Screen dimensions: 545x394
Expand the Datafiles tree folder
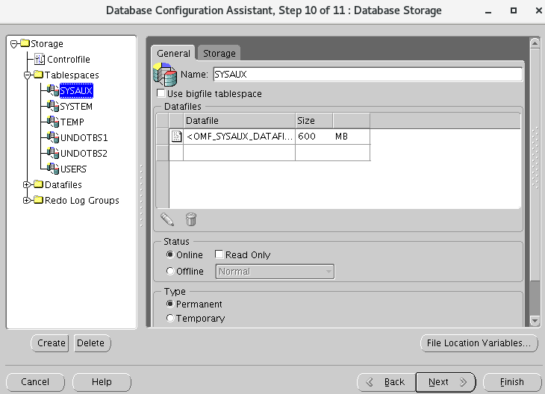click(27, 185)
